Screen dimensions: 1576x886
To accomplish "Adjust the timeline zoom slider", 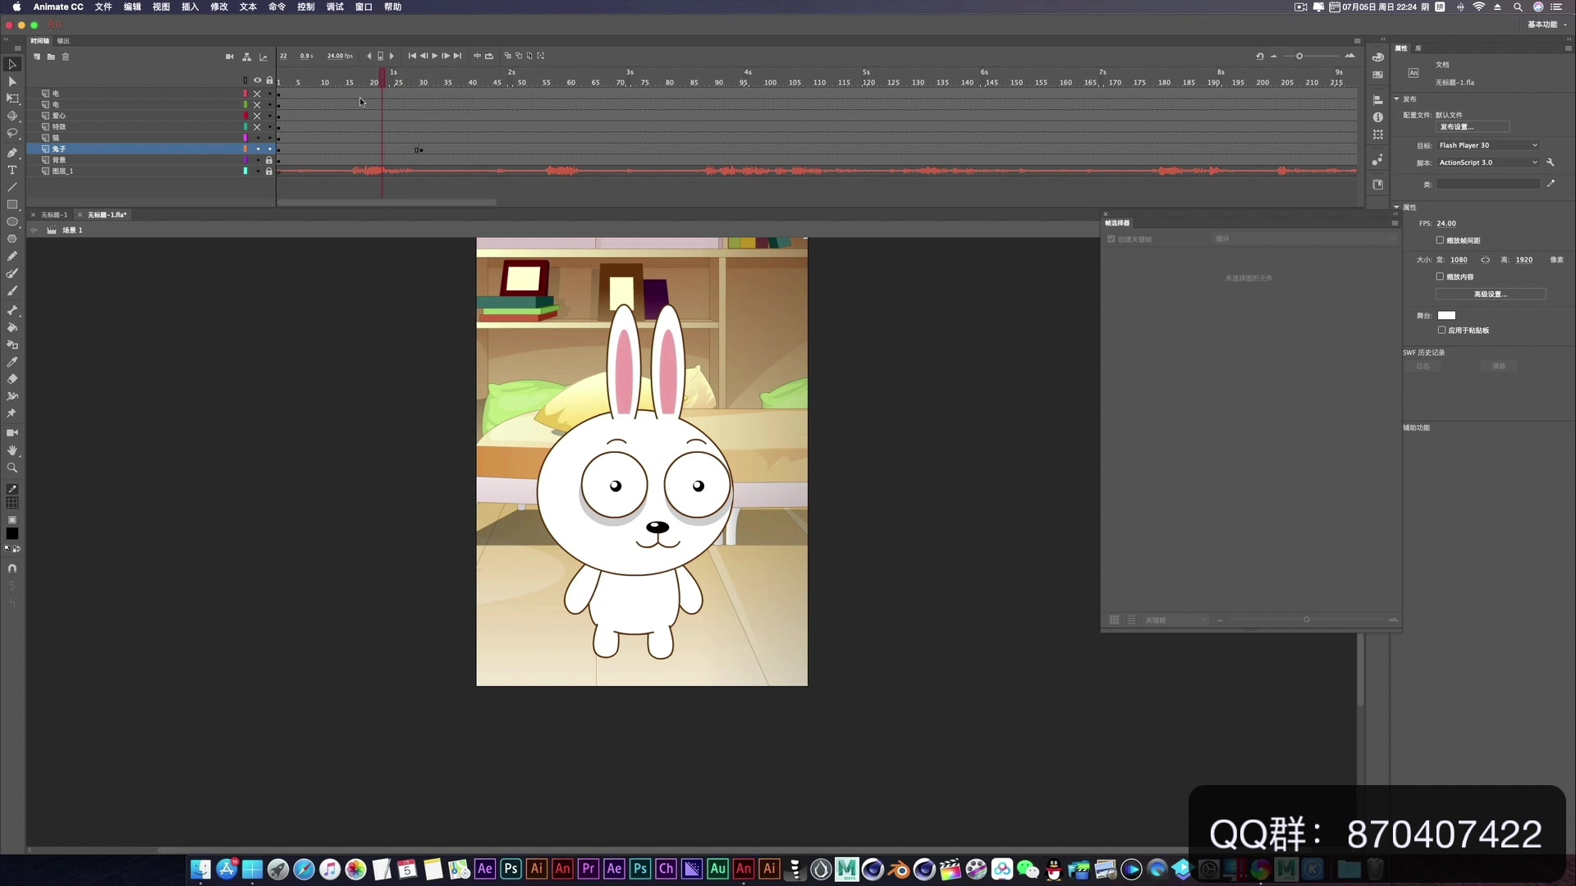I will 1299,56.
